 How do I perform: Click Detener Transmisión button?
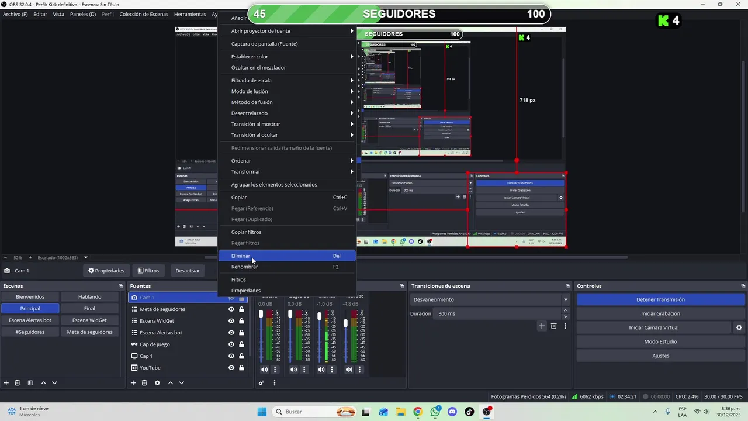point(660,299)
